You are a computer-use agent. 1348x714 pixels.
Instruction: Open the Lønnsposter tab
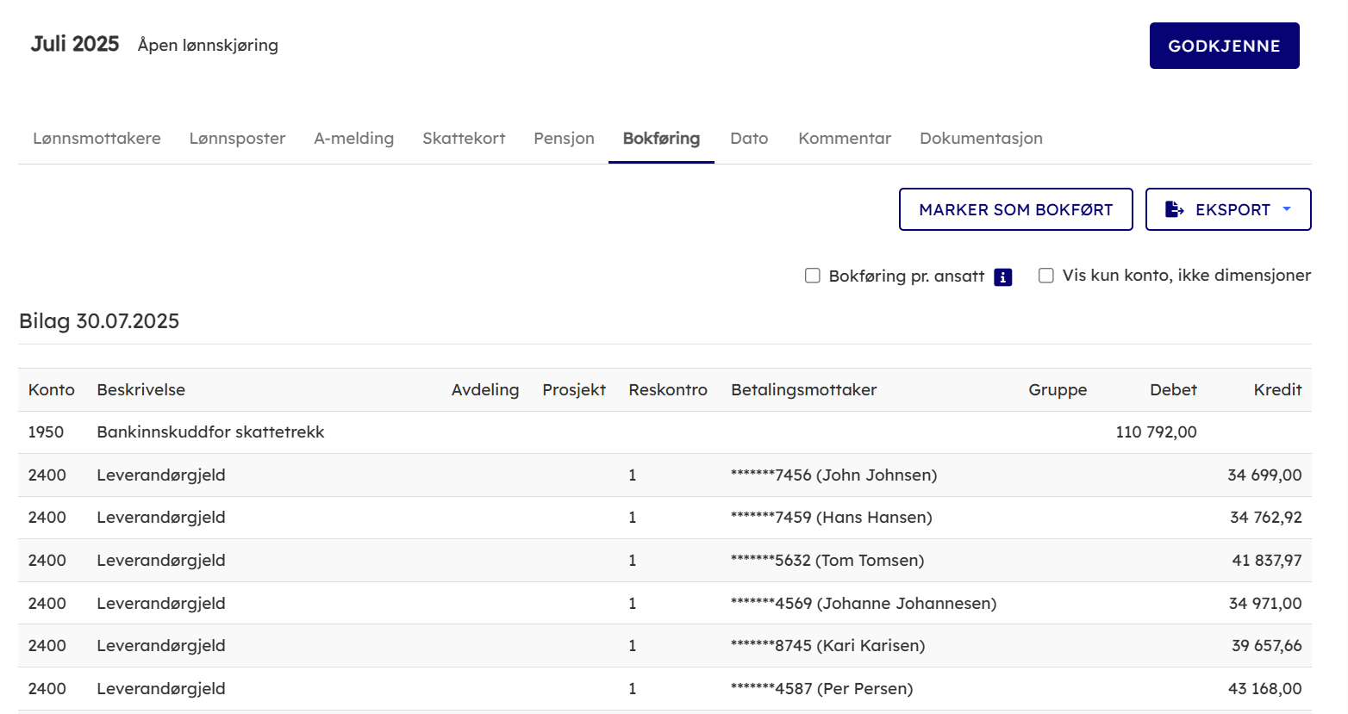coord(237,138)
